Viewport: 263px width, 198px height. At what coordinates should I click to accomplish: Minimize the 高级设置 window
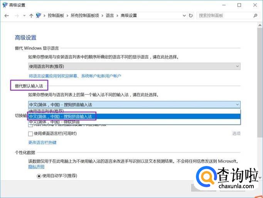click(x=224, y=5)
